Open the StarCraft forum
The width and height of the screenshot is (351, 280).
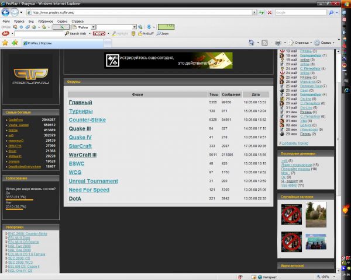click(x=80, y=146)
